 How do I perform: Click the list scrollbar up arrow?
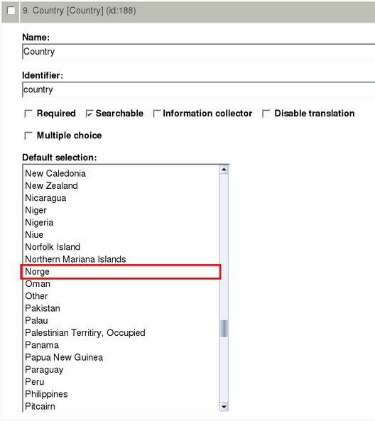(x=224, y=170)
